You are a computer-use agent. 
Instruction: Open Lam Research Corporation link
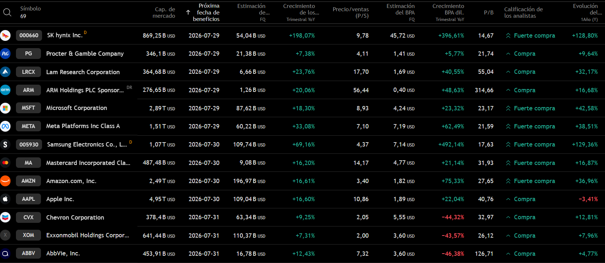click(83, 72)
